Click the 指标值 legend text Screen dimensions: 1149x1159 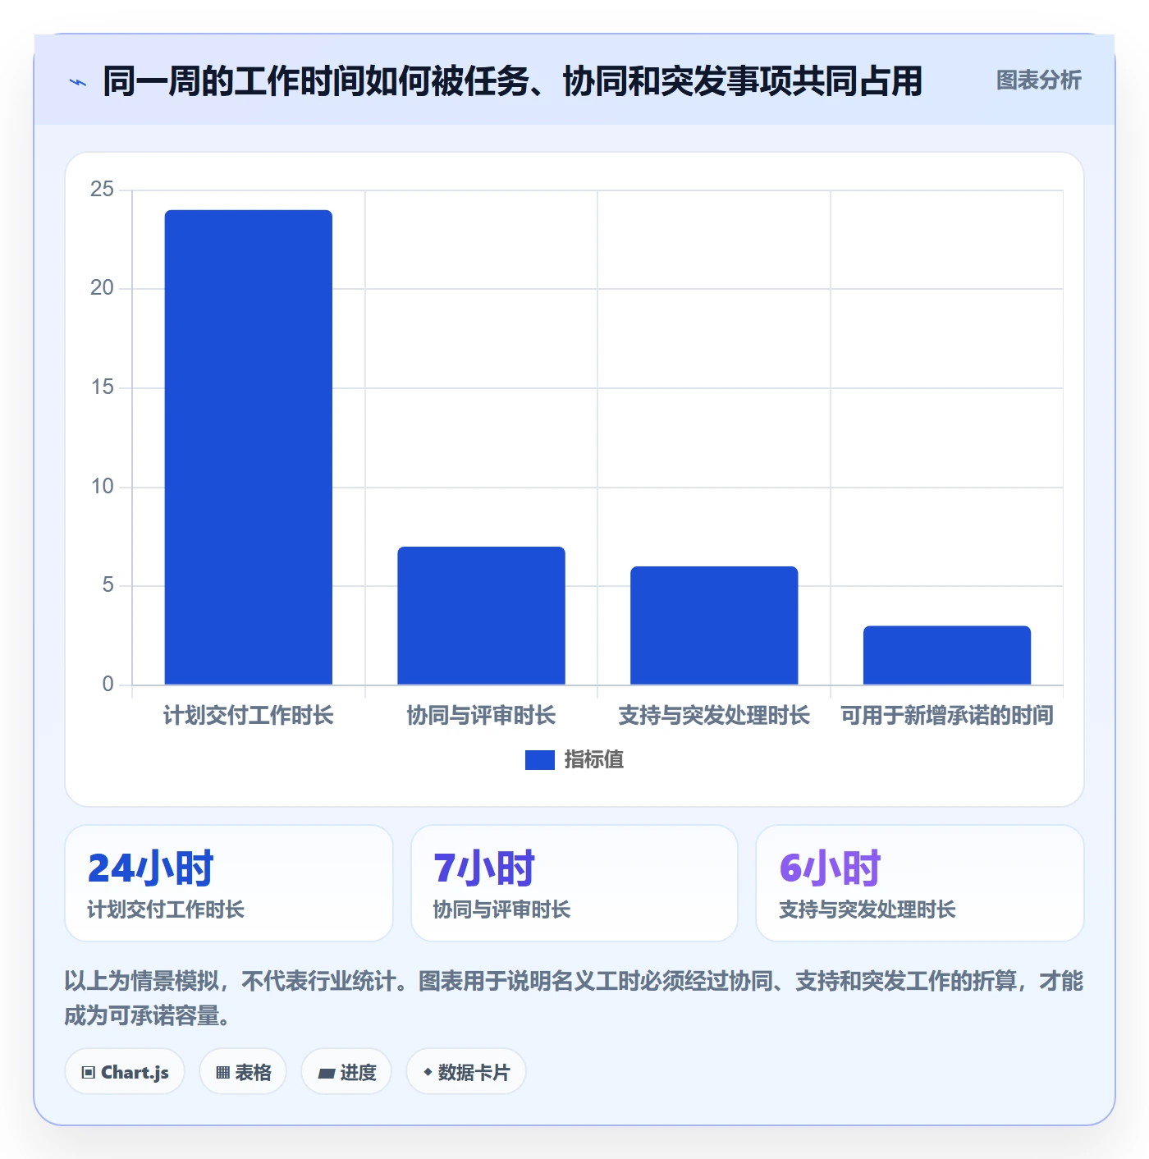coord(593,760)
